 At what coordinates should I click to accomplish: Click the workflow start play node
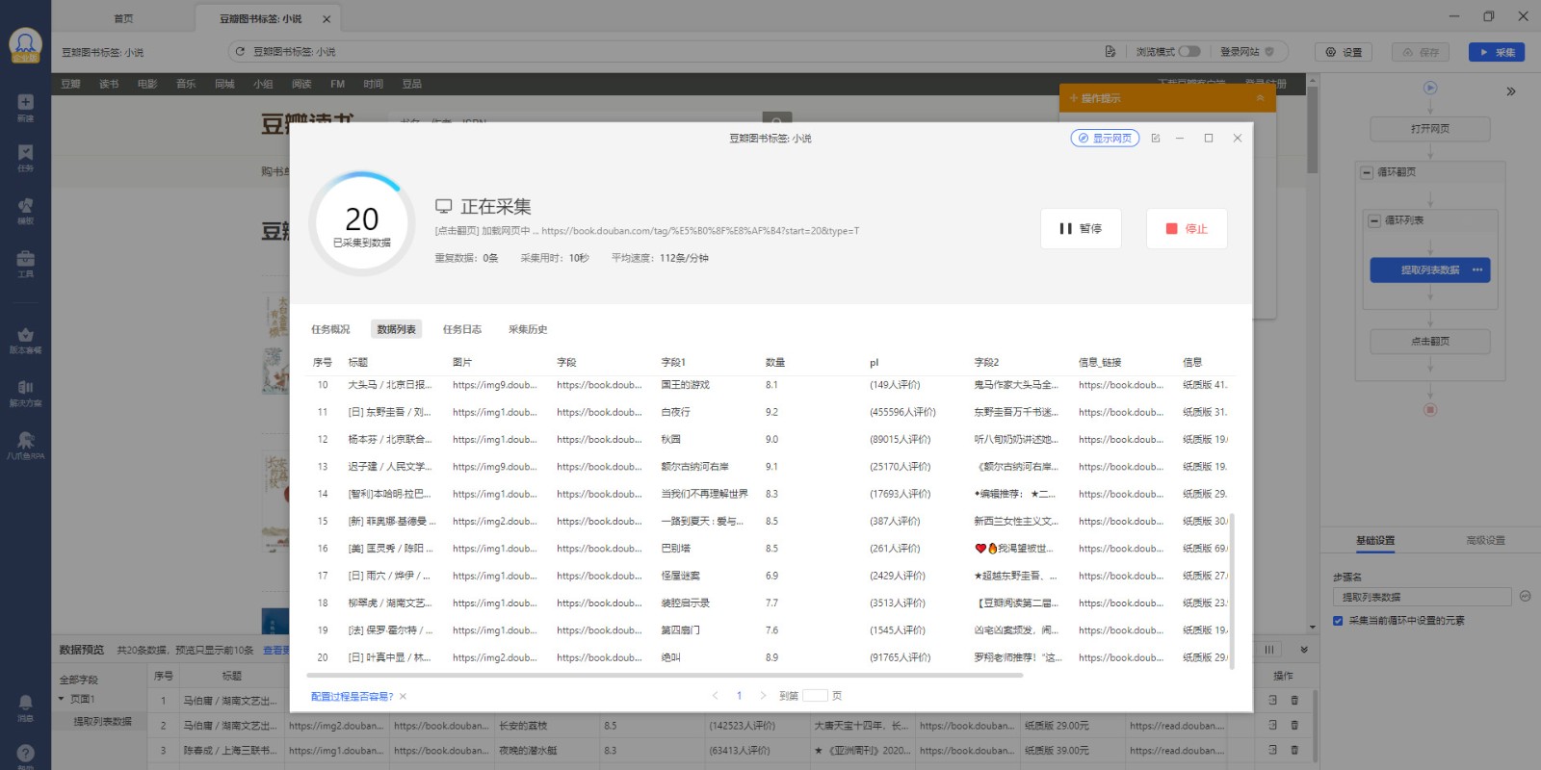(1430, 88)
